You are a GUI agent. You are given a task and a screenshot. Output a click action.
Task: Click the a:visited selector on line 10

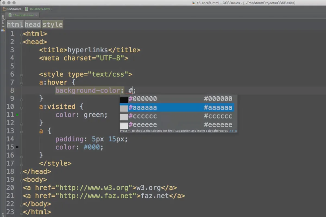[x=57, y=107]
